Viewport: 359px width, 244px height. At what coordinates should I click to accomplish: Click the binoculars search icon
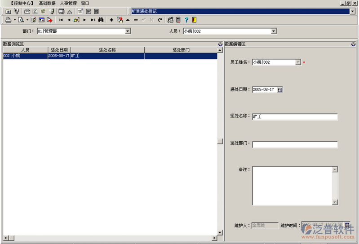[101, 20]
